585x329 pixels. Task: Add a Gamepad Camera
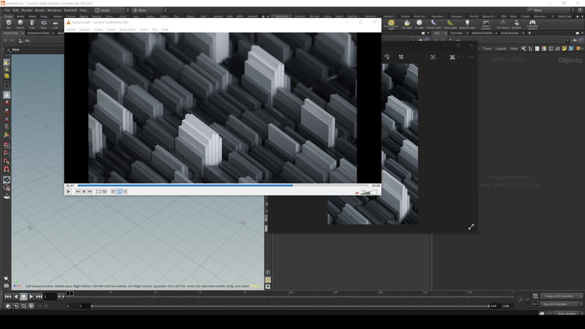click(532, 23)
